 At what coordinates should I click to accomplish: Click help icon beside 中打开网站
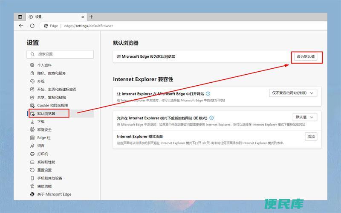pyautogui.click(x=208, y=94)
